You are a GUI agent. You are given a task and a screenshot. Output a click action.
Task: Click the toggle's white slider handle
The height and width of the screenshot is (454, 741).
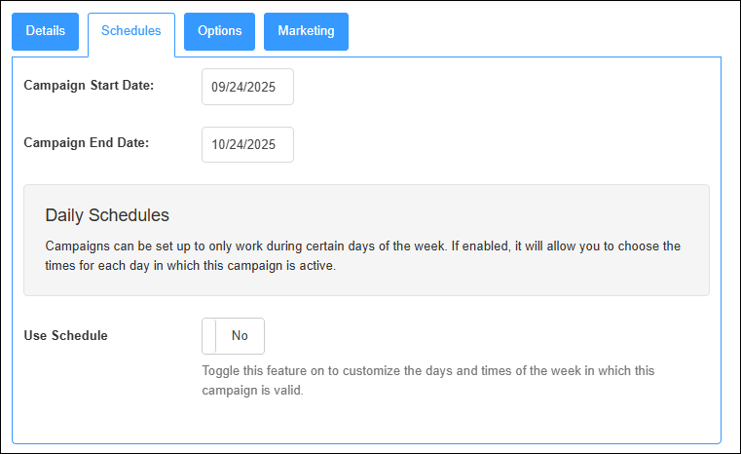coord(208,336)
